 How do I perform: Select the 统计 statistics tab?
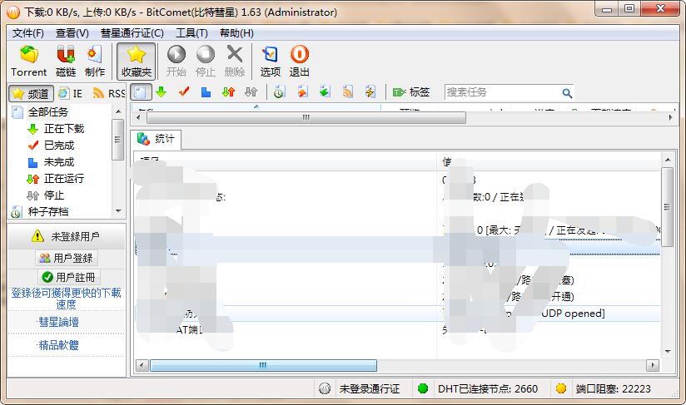coord(157,139)
